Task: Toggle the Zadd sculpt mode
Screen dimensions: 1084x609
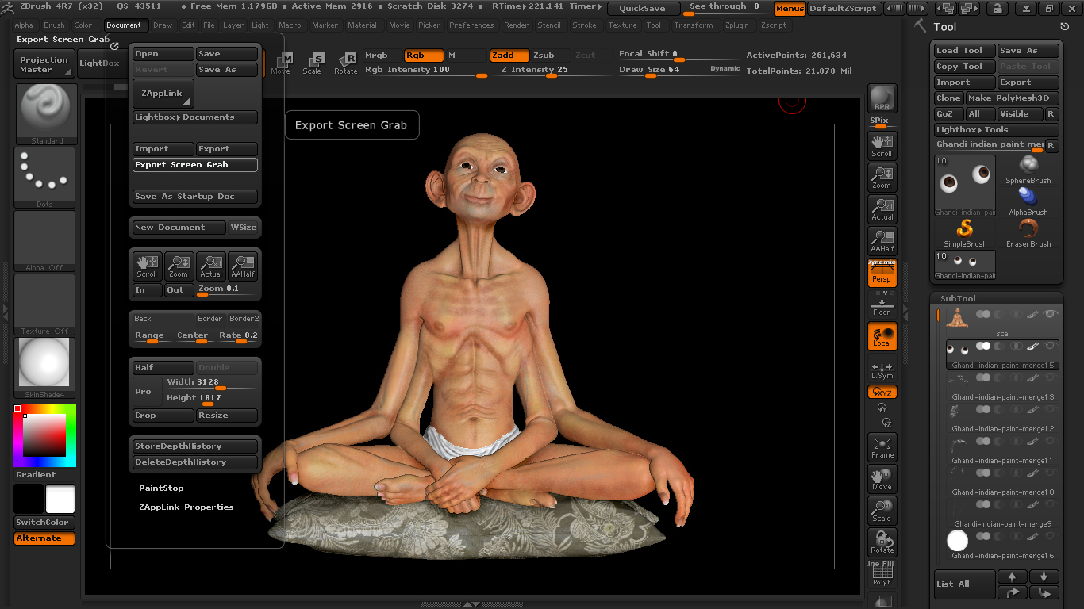Action: 509,56
